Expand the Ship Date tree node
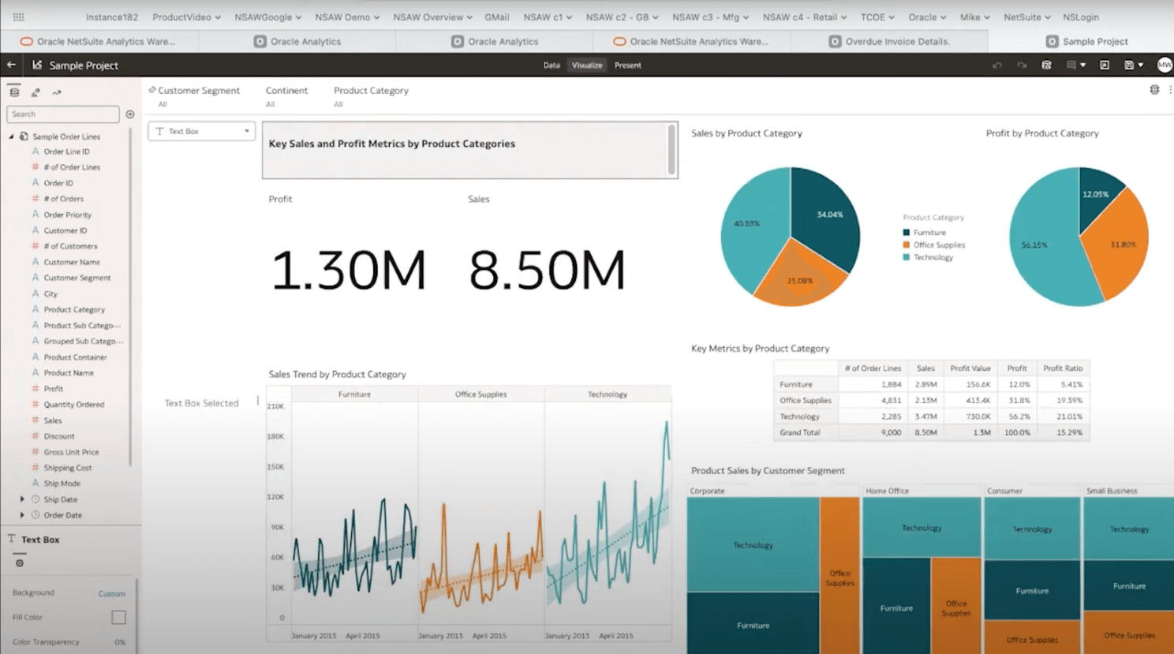This screenshot has height=654, width=1174. pyautogui.click(x=22, y=499)
